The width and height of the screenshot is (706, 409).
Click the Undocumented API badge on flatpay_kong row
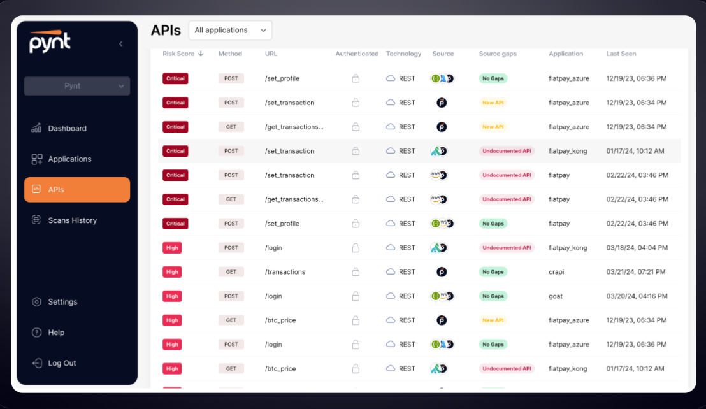tap(507, 150)
